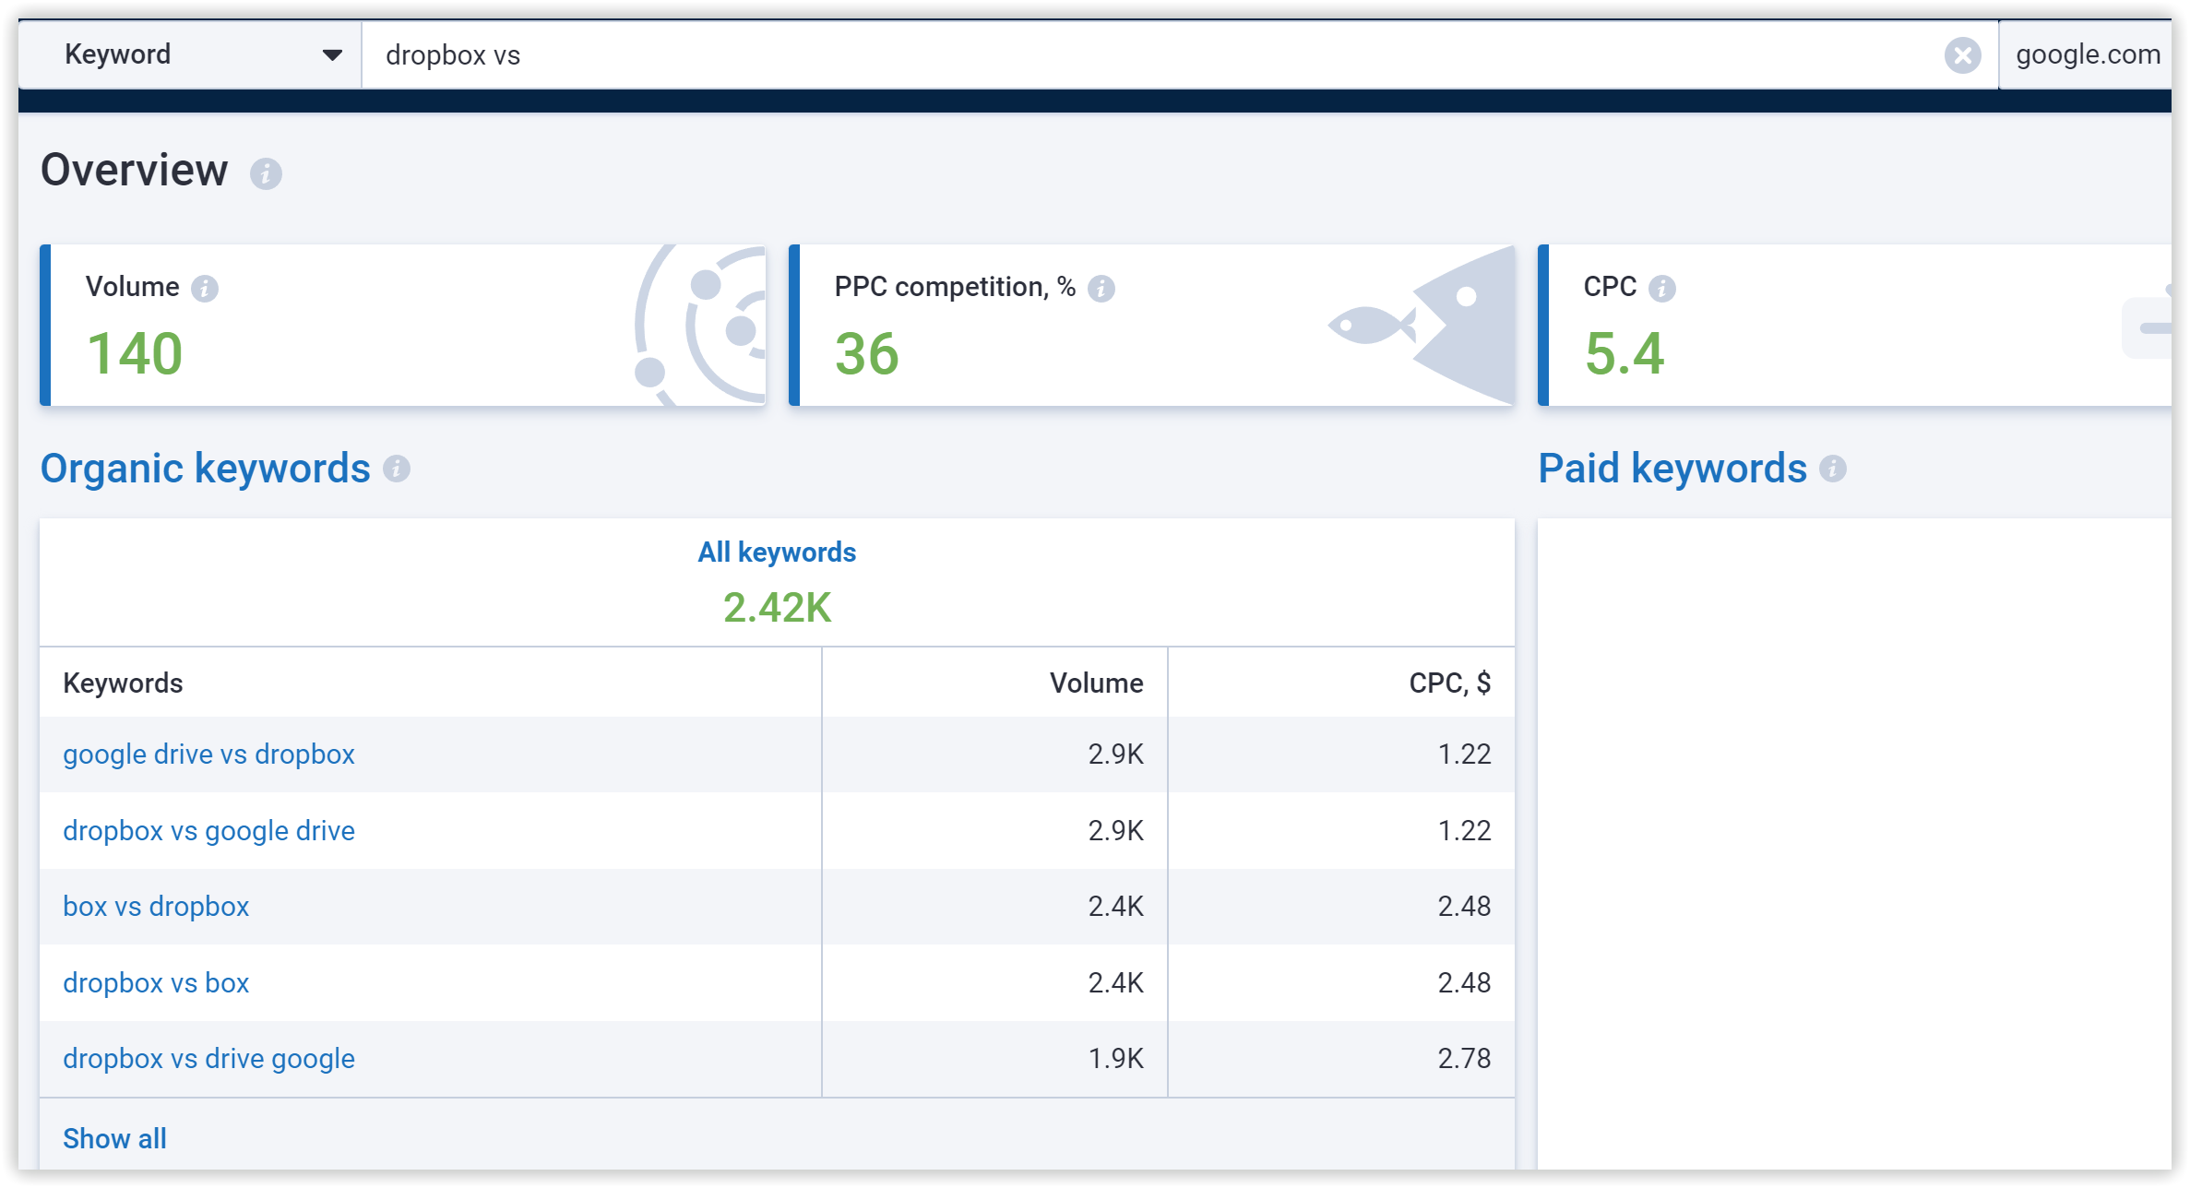Clear the search query using the X icon
Image resolution: width=2190 pixels, height=1188 pixels.
tap(1963, 55)
